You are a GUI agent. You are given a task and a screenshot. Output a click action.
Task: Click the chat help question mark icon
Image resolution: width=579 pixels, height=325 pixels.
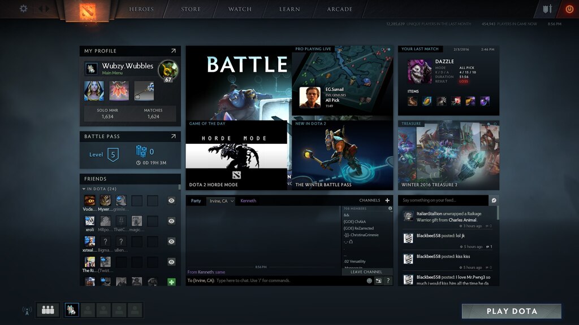(x=388, y=281)
